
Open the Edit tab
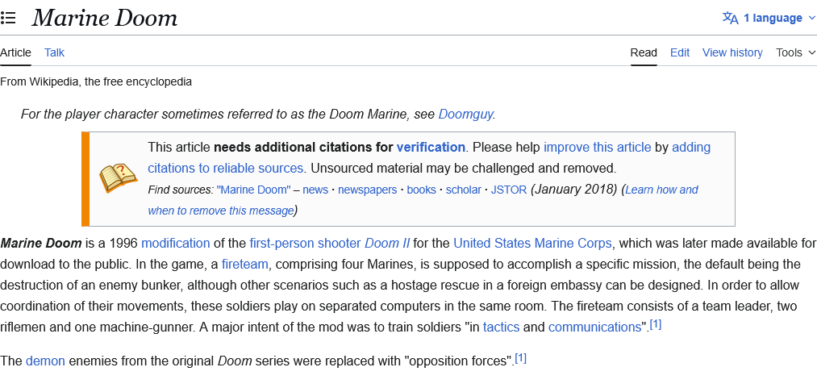point(679,52)
